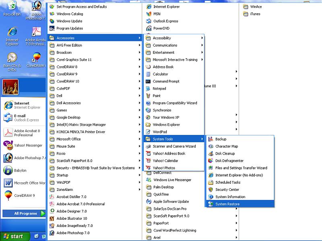Viewport: 322px width, 241px height.
Task: Click the Scheduled Tasks icon
Action: click(211, 182)
